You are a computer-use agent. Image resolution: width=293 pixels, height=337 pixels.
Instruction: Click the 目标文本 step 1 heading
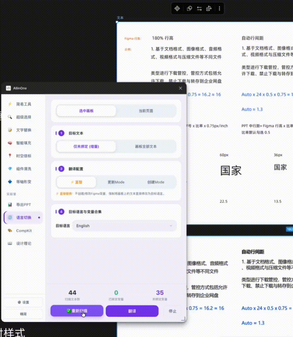(x=76, y=133)
